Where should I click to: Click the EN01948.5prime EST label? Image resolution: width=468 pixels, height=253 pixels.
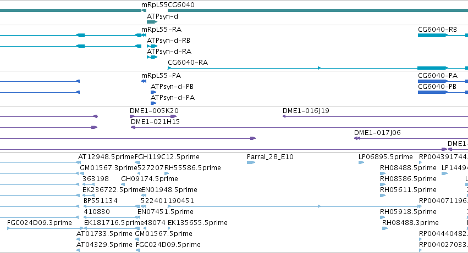point(169,190)
